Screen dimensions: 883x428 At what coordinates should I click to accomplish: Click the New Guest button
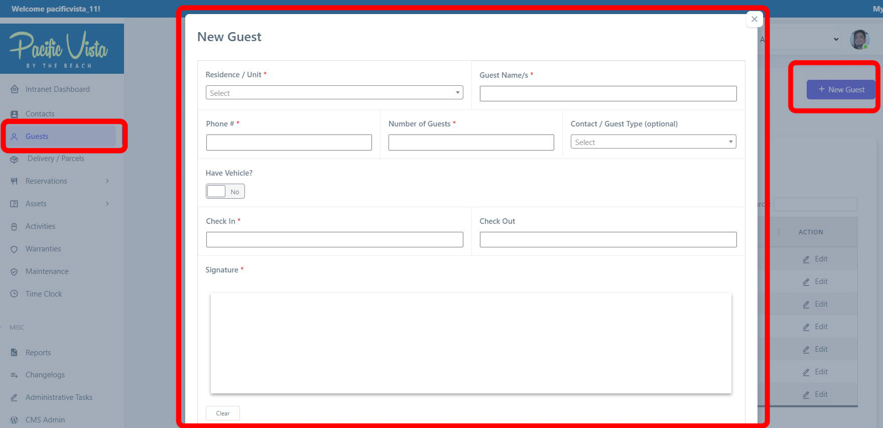pos(841,89)
